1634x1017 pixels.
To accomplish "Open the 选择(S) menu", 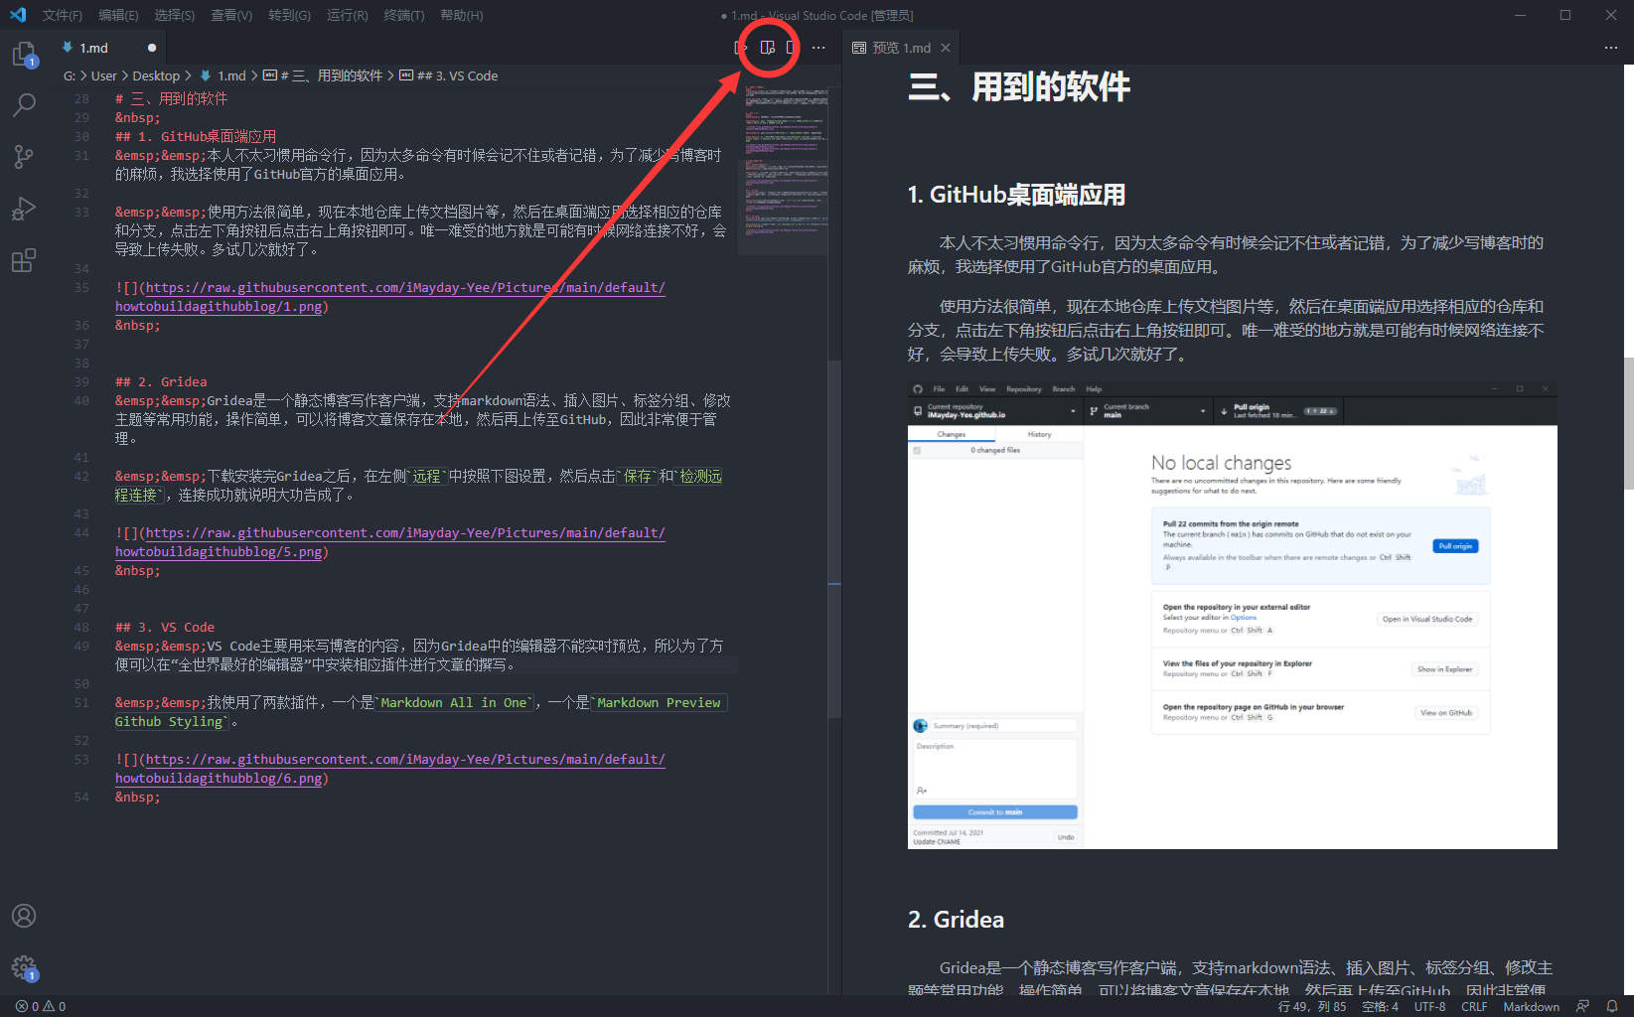I will (175, 15).
